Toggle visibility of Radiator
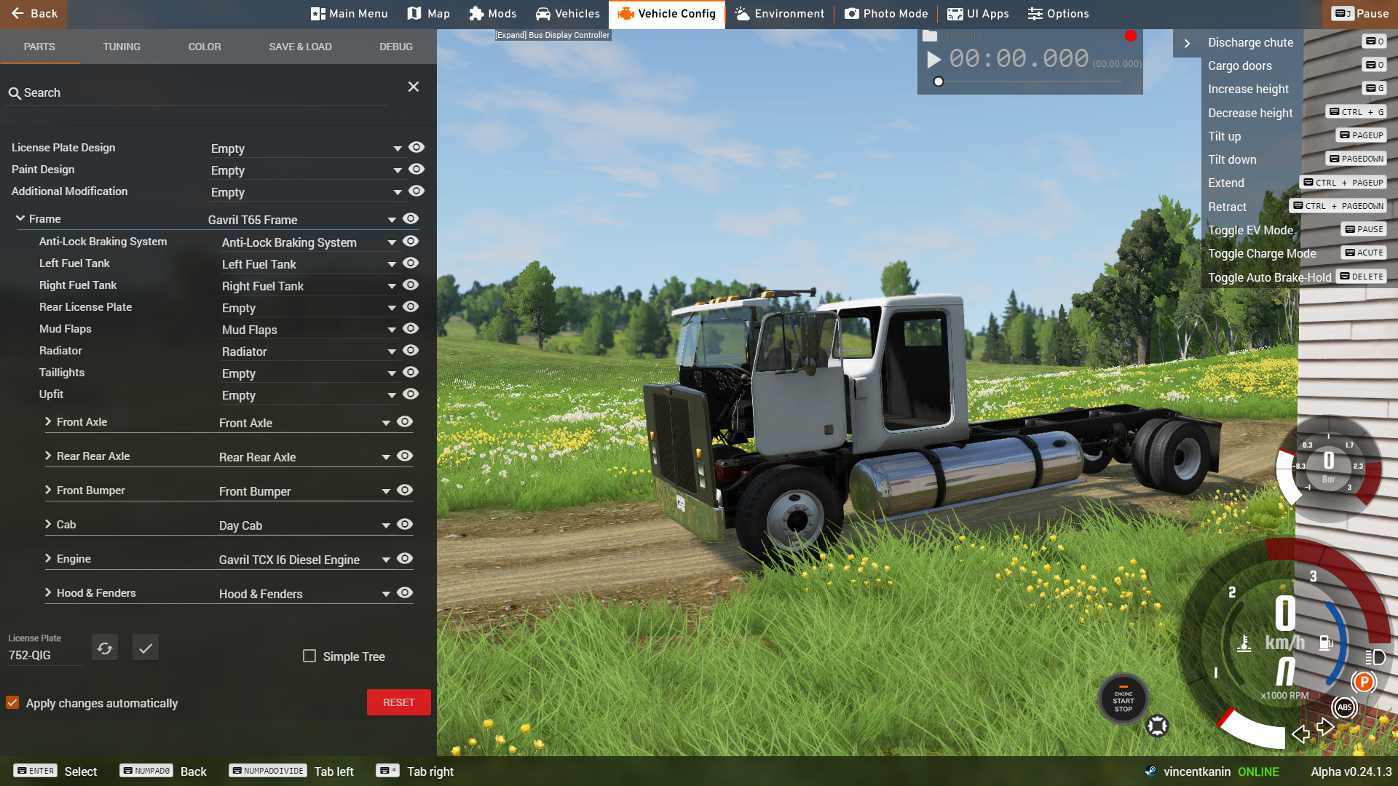Viewport: 1398px width, 786px height. point(411,350)
